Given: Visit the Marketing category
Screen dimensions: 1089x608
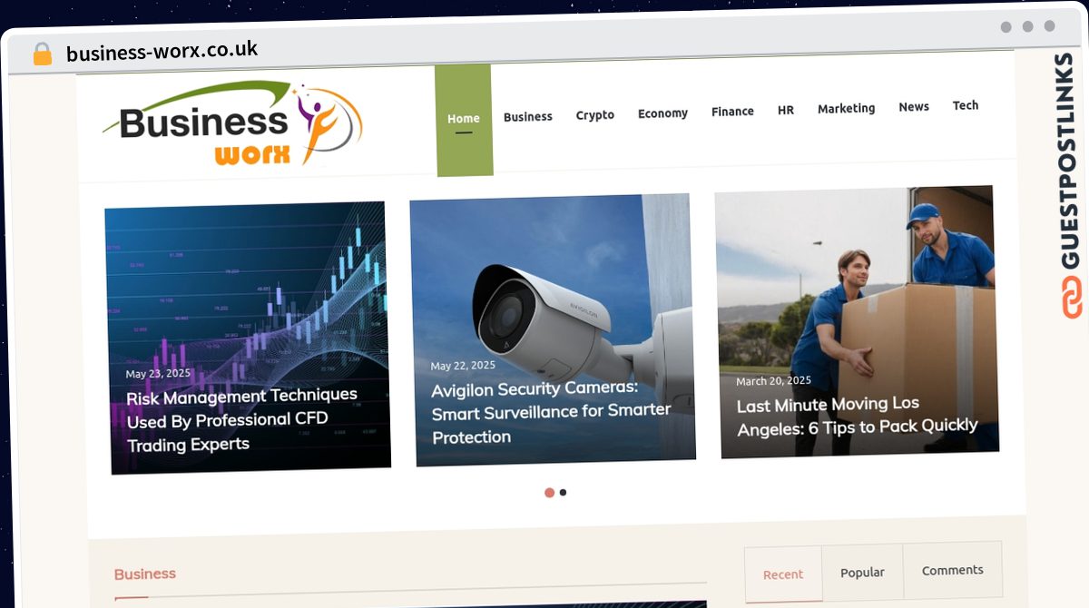Looking at the screenshot, I should pos(846,108).
